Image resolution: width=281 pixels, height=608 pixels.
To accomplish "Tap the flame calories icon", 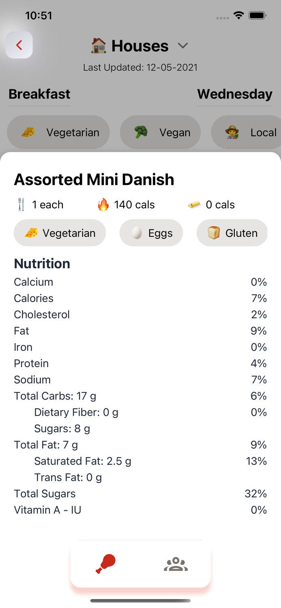I will pos(103,205).
